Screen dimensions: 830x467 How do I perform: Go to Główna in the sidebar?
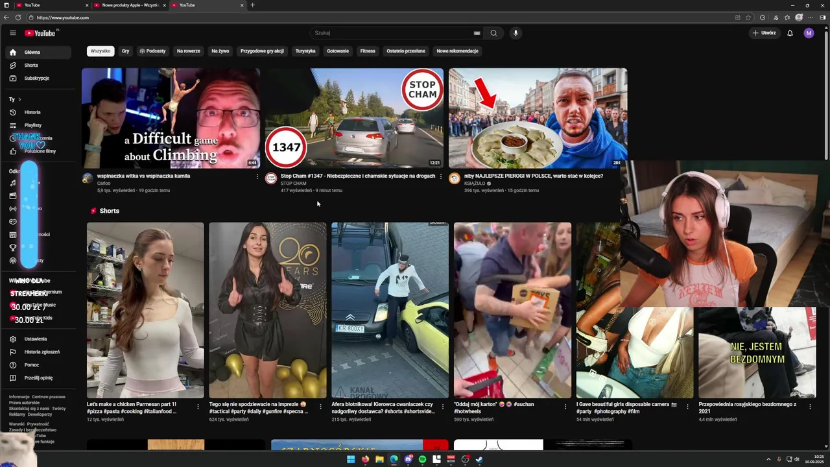tap(39, 53)
